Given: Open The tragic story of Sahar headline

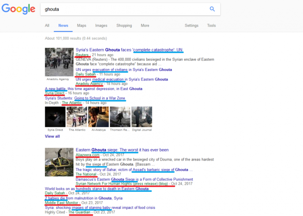Looking at the screenshot, I should coord(134,170).
